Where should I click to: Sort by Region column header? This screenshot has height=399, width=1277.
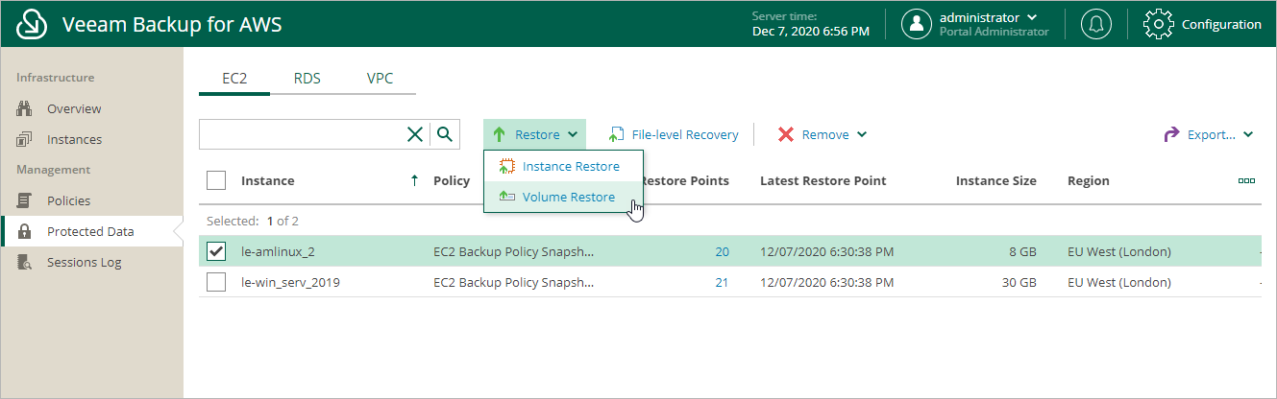(1088, 180)
